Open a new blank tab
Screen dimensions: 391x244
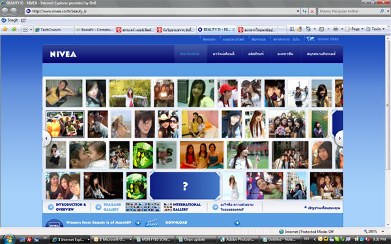click(x=282, y=30)
